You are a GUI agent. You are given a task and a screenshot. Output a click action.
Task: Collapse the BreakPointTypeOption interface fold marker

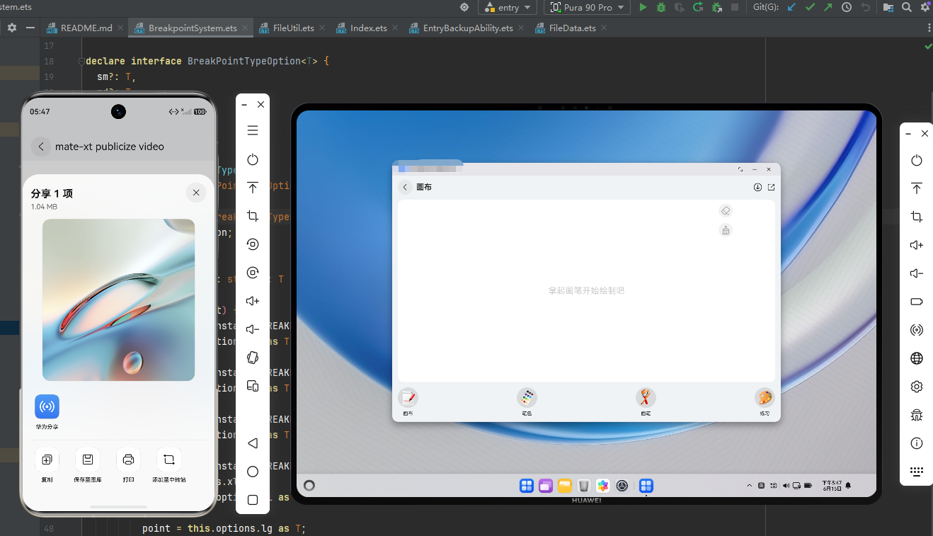point(81,61)
